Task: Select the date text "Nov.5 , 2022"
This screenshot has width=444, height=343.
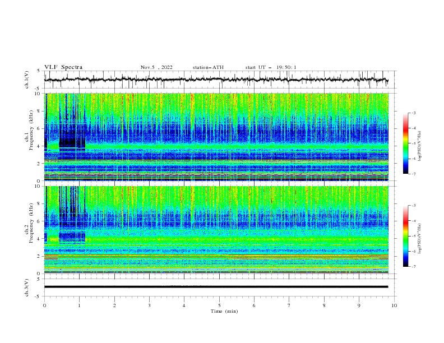Action: (156, 67)
